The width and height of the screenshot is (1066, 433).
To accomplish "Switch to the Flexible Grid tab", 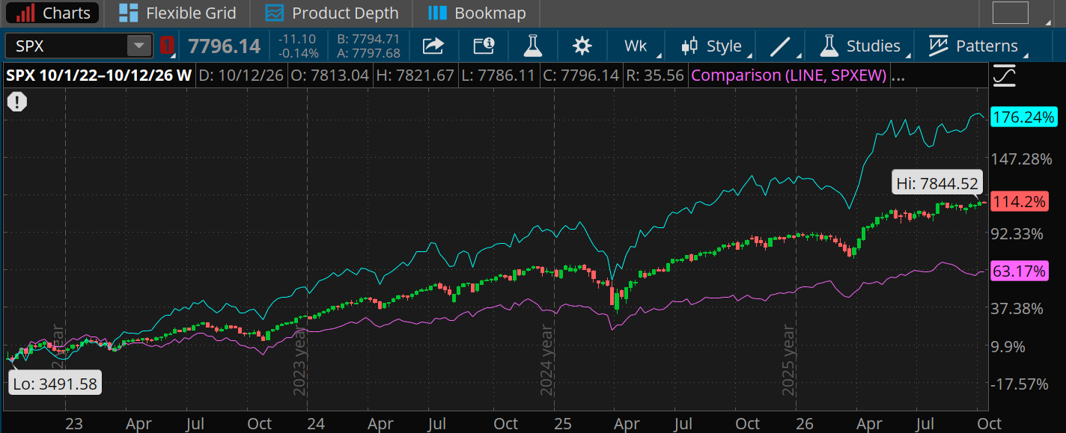I will pos(178,13).
